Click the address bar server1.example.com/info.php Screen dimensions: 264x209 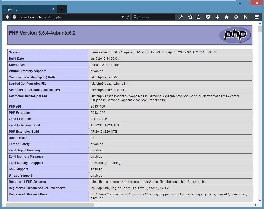click(x=69, y=17)
